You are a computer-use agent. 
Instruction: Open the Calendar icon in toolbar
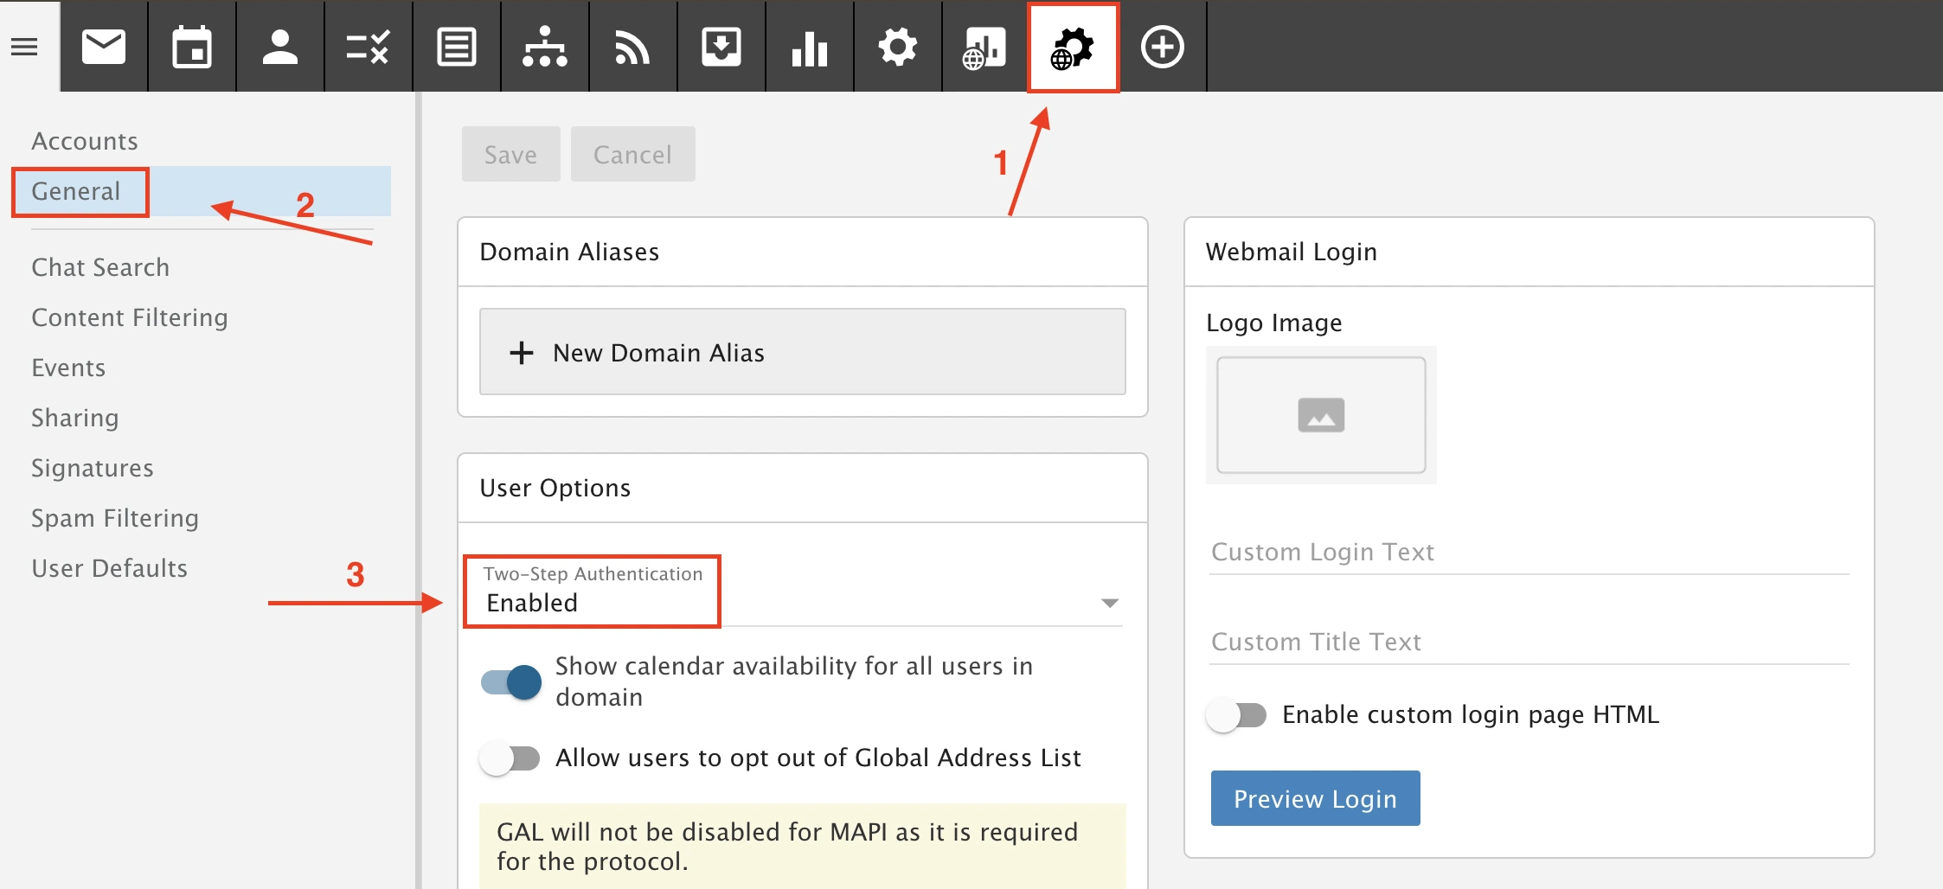pyautogui.click(x=192, y=47)
